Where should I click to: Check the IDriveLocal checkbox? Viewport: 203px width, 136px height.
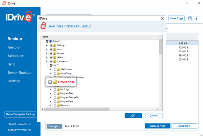coord(50,82)
